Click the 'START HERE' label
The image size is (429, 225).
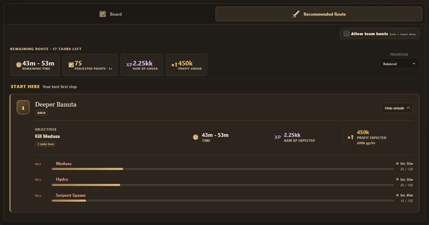click(25, 86)
